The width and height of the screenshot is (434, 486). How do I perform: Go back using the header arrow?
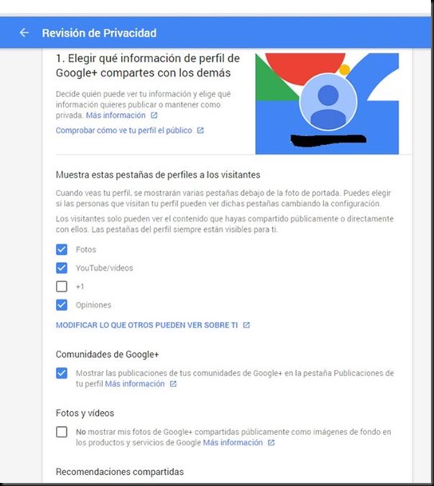click(x=24, y=33)
